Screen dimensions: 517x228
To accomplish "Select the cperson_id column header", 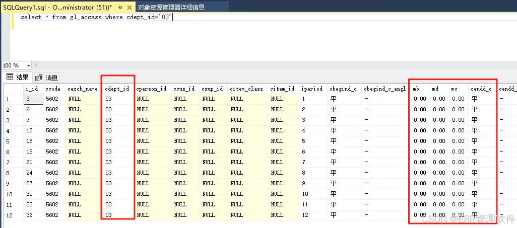I will (x=153, y=89).
